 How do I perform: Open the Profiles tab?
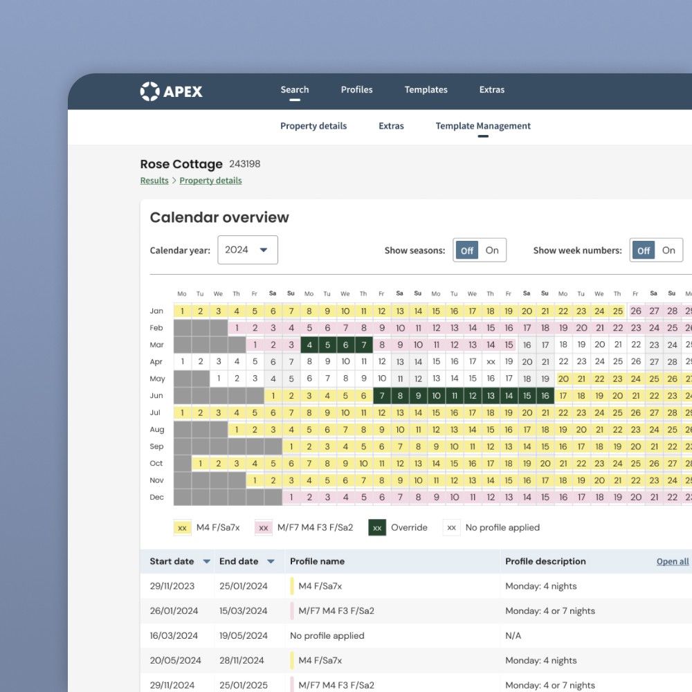point(356,89)
